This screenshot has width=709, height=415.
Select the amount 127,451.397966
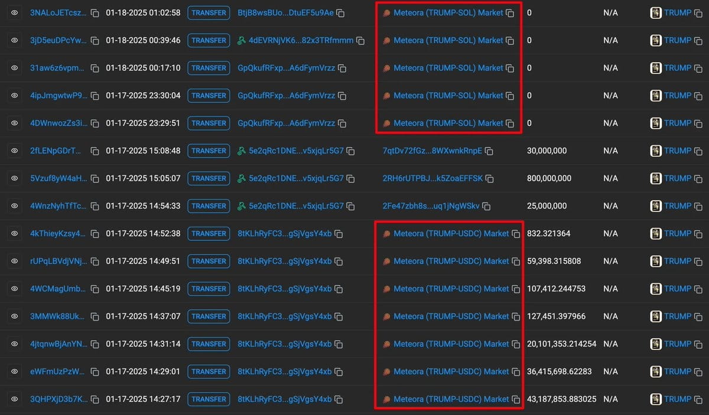[556, 316]
